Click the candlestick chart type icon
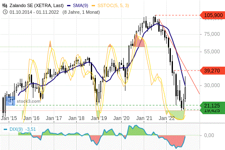 tap(5, 5)
